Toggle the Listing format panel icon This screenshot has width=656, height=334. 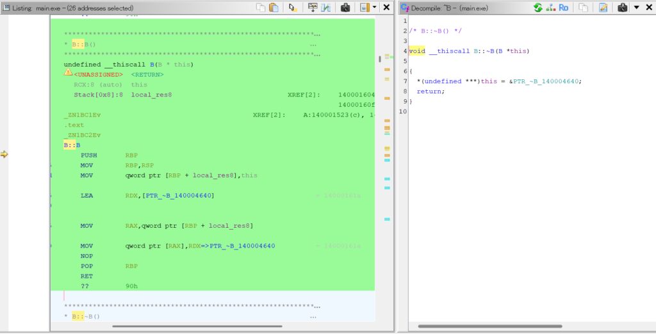click(365, 8)
